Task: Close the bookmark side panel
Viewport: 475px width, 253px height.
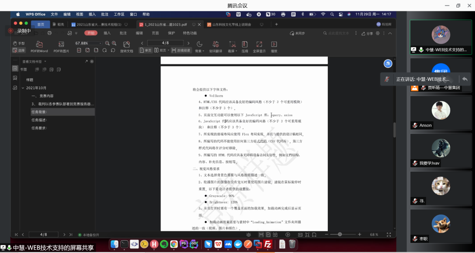Action: [x=92, y=61]
